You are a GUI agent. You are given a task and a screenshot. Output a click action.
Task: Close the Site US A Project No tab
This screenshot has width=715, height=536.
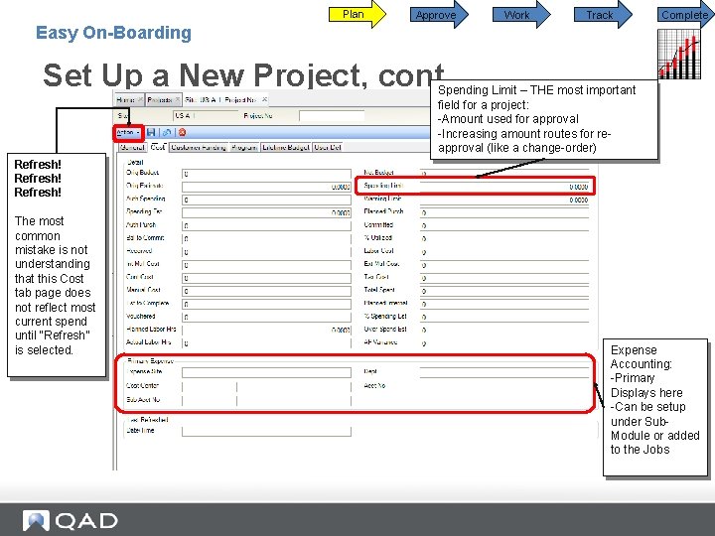pos(264,99)
